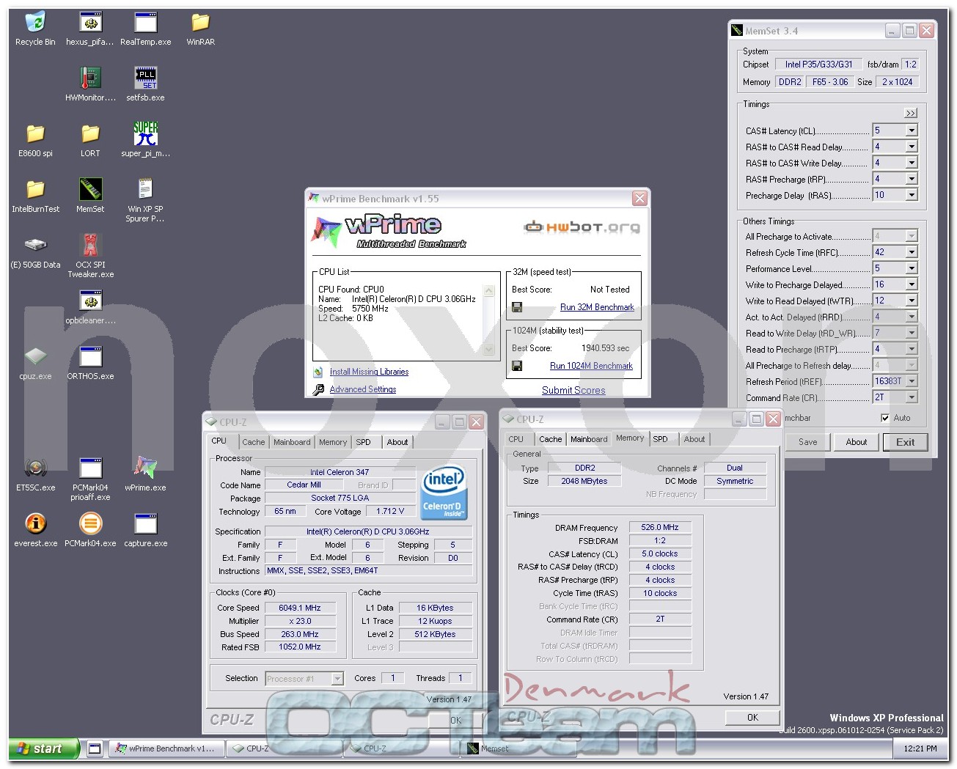Open the E8600 spi folder
Image resolution: width=957 pixels, height=769 pixels.
tap(35, 140)
